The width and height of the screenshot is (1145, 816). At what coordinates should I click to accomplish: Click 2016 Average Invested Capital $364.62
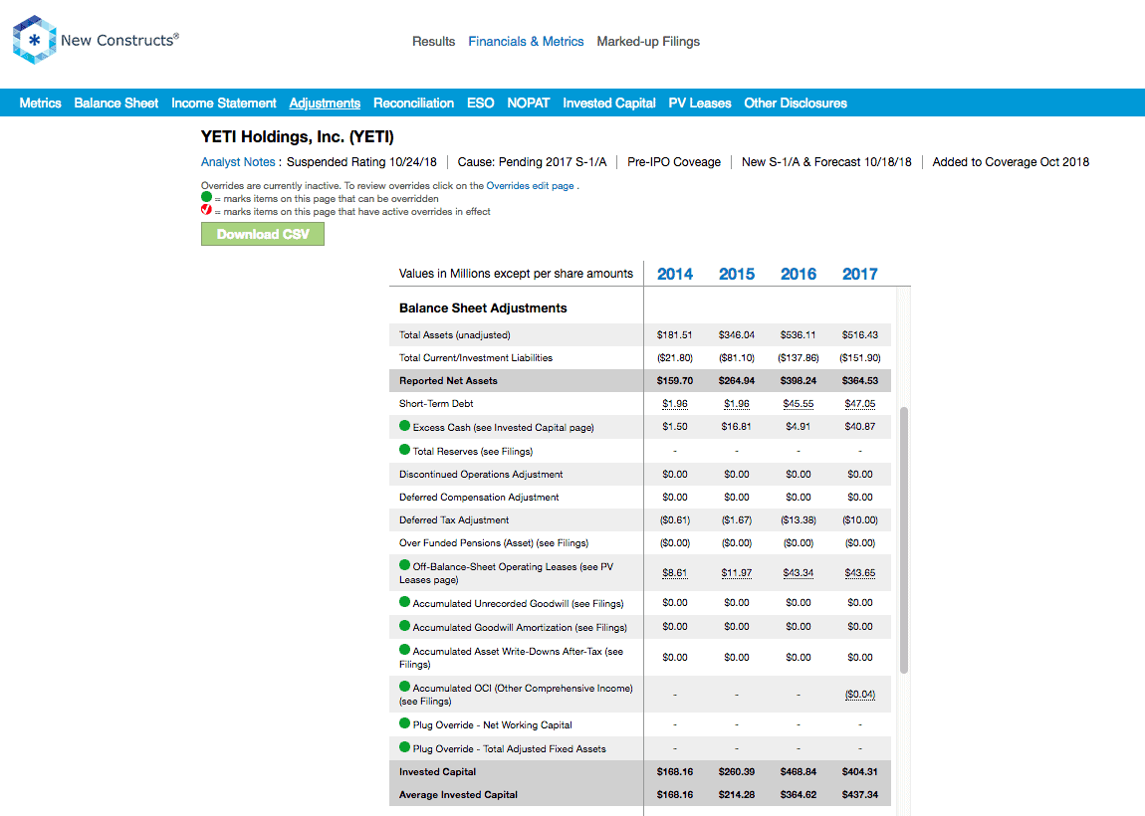tap(799, 795)
